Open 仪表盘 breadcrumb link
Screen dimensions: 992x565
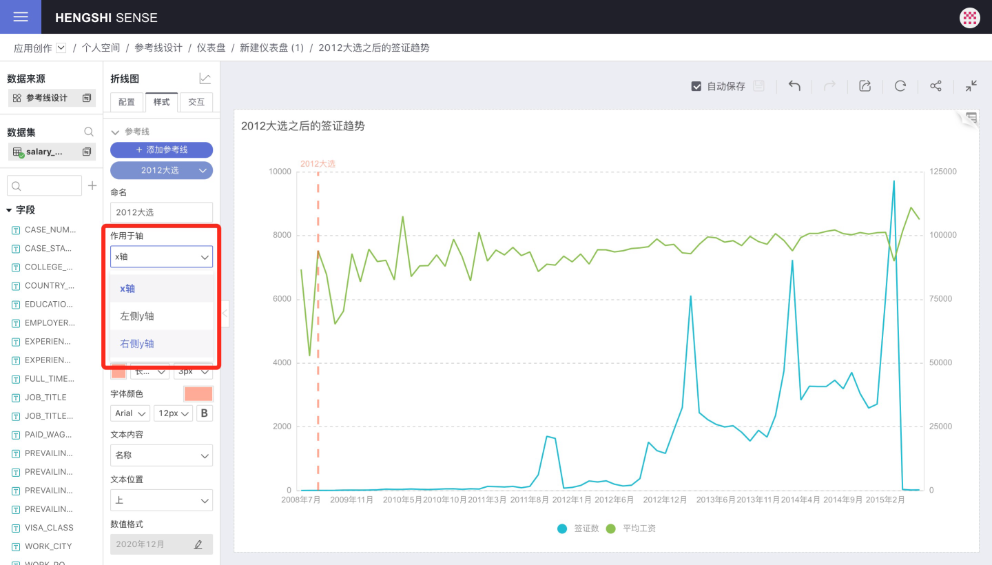(x=211, y=48)
